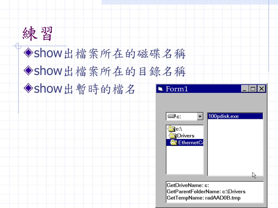Minimize the Form1 window
This screenshot has width=278, height=208.
(245, 89)
